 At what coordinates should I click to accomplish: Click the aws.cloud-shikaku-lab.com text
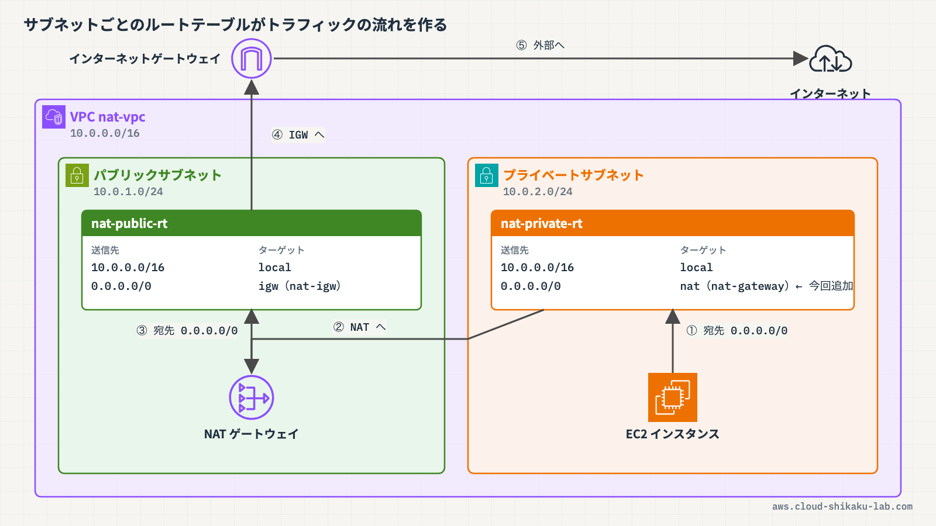[842, 507]
